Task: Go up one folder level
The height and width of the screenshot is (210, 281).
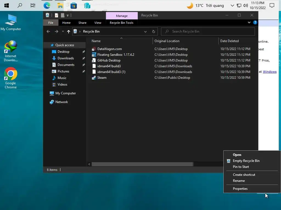Action: [68, 32]
